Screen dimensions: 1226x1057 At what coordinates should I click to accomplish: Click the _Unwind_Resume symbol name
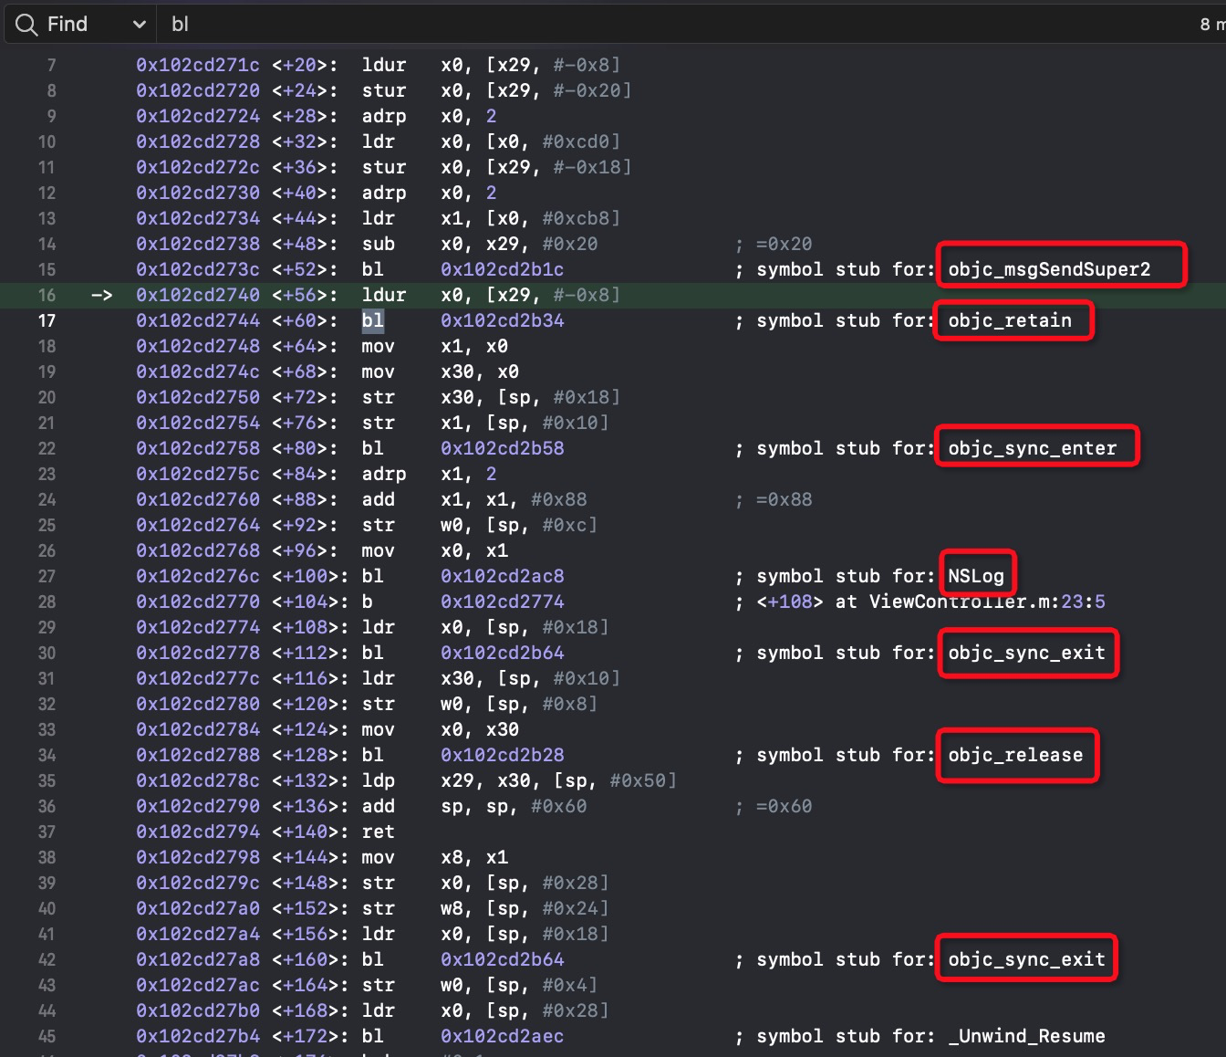coord(1026,1036)
